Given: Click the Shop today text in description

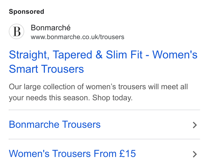Looking at the screenshot, I should pyautogui.click(x=112, y=98).
